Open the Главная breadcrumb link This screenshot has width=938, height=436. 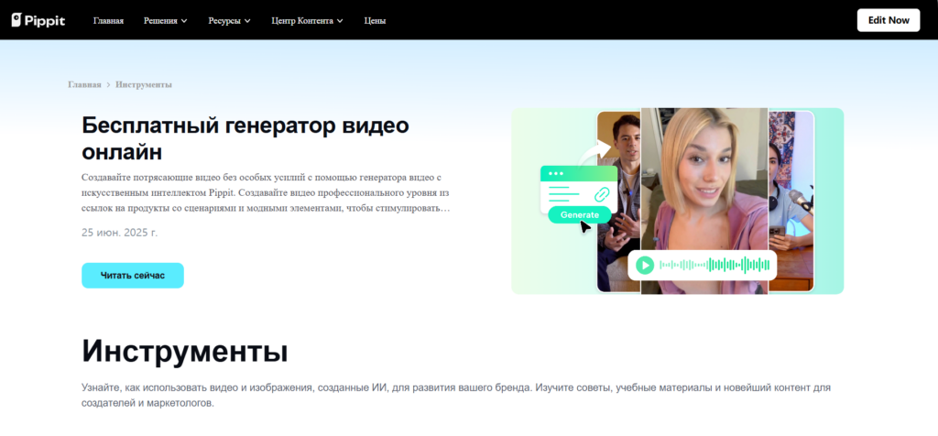pos(84,84)
